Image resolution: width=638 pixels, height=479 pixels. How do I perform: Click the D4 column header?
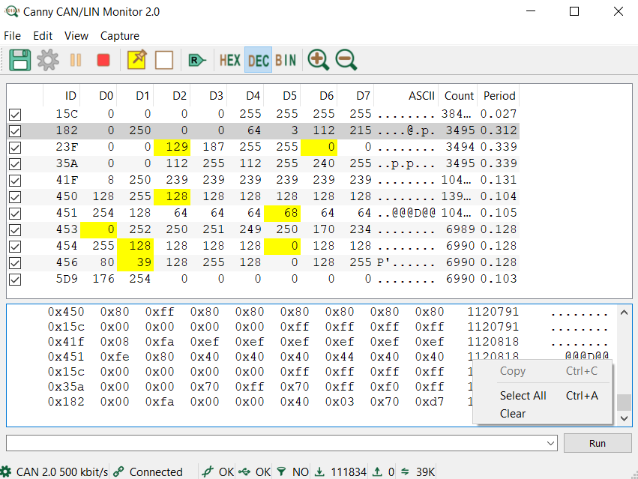coord(246,96)
